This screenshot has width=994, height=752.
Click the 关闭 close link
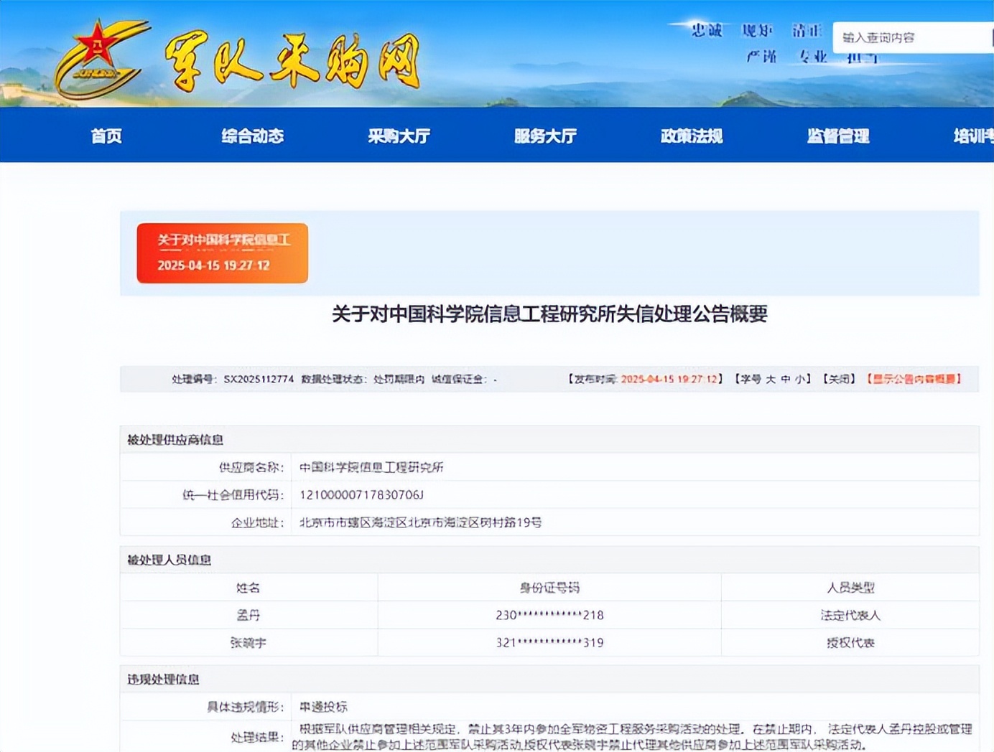tap(839, 379)
